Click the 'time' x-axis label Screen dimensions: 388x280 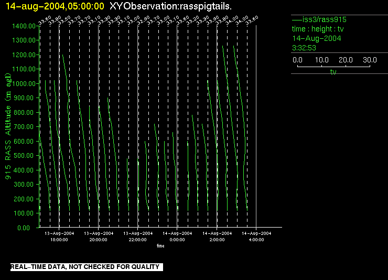pyautogui.click(x=160, y=245)
